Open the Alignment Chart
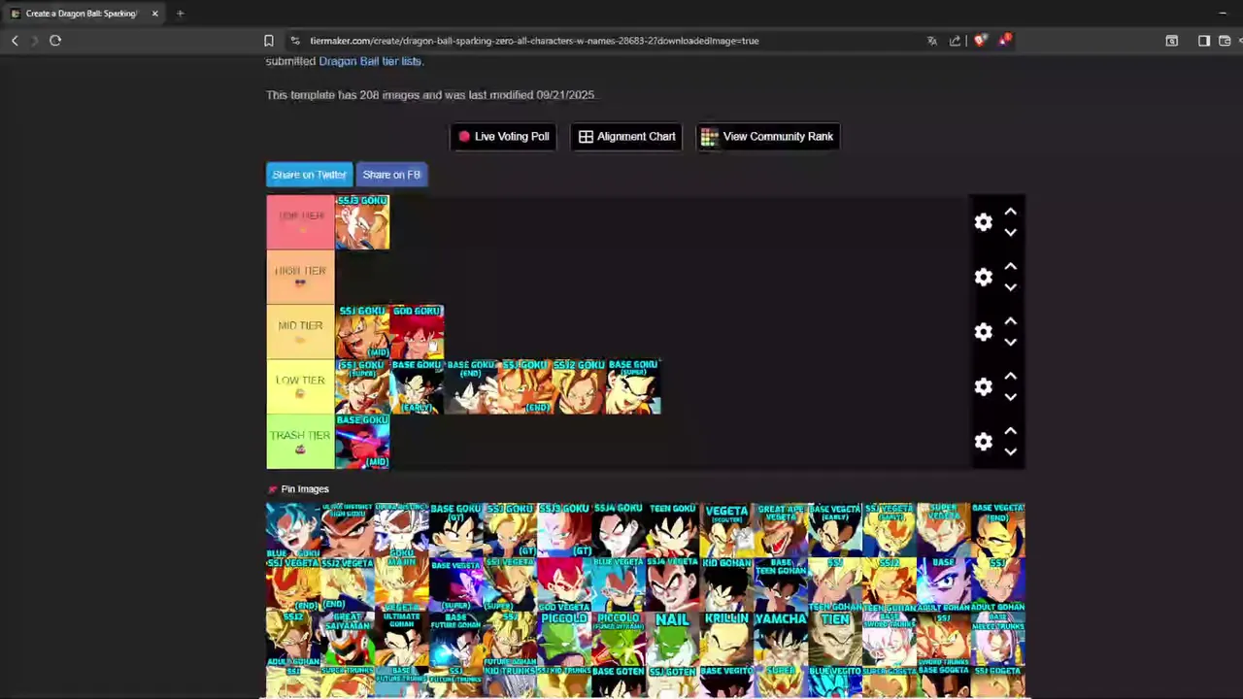 point(626,137)
